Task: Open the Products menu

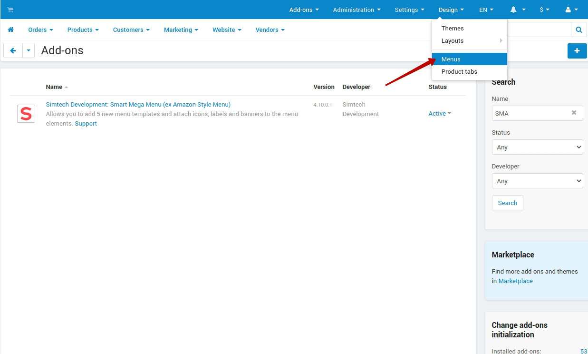Action: (x=83, y=29)
